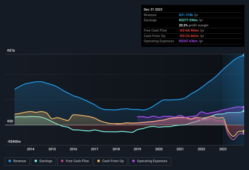
Task: Click the pink Free Cash Flow endpoint marker
Action: pos(244,133)
